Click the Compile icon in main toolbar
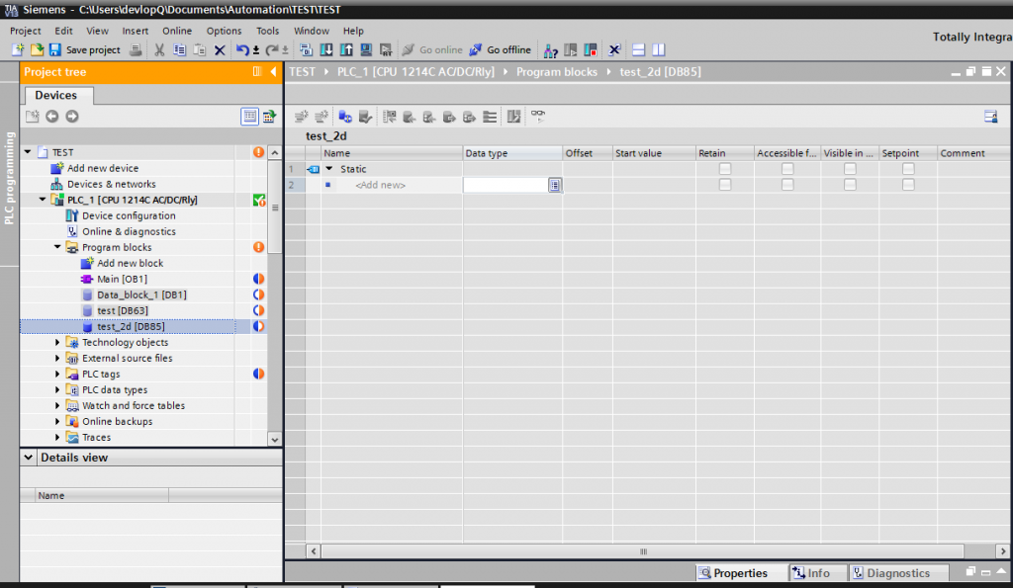This screenshot has width=1013, height=588. (307, 49)
